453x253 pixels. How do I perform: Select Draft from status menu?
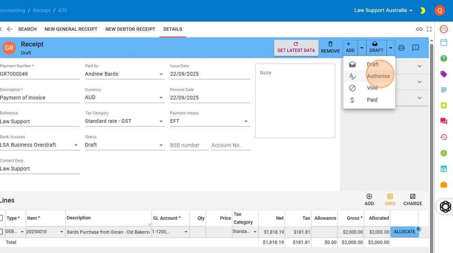click(369, 64)
